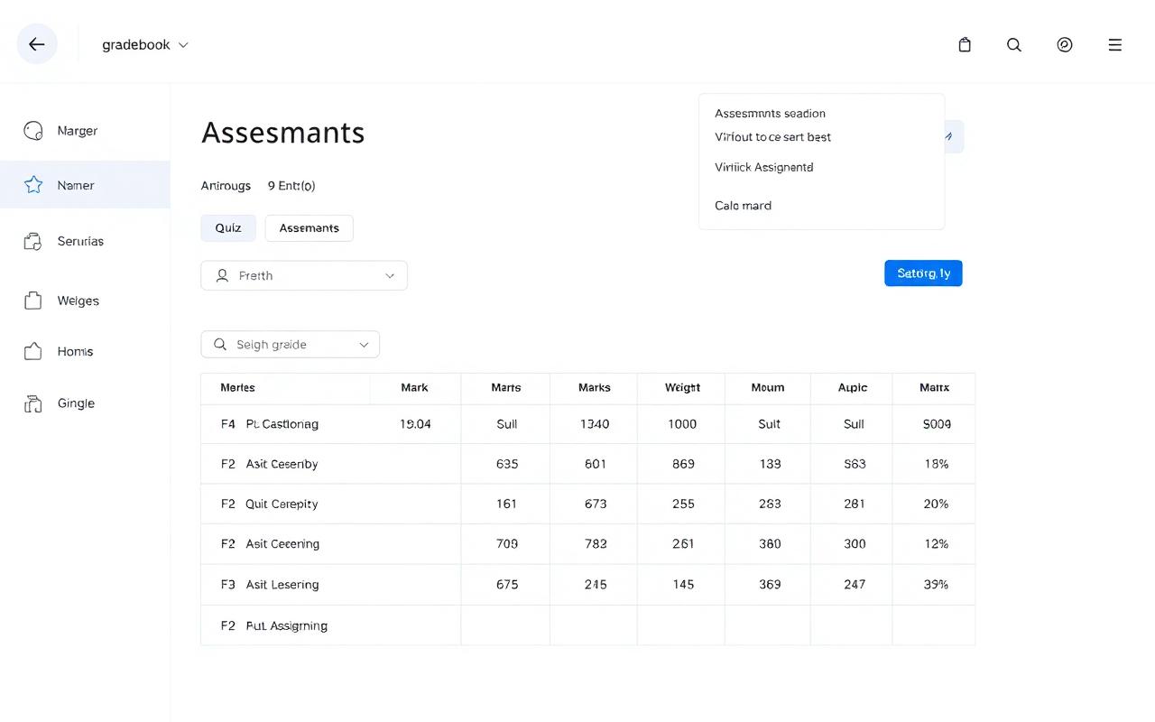The width and height of the screenshot is (1155, 722).
Task: Click the blue Satirig ly button
Action: pyautogui.click(x=923, y=273)
